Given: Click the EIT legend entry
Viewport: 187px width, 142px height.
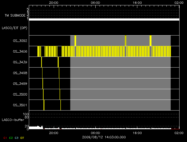Looking at the screenshot, I should (x=22, y=137).
